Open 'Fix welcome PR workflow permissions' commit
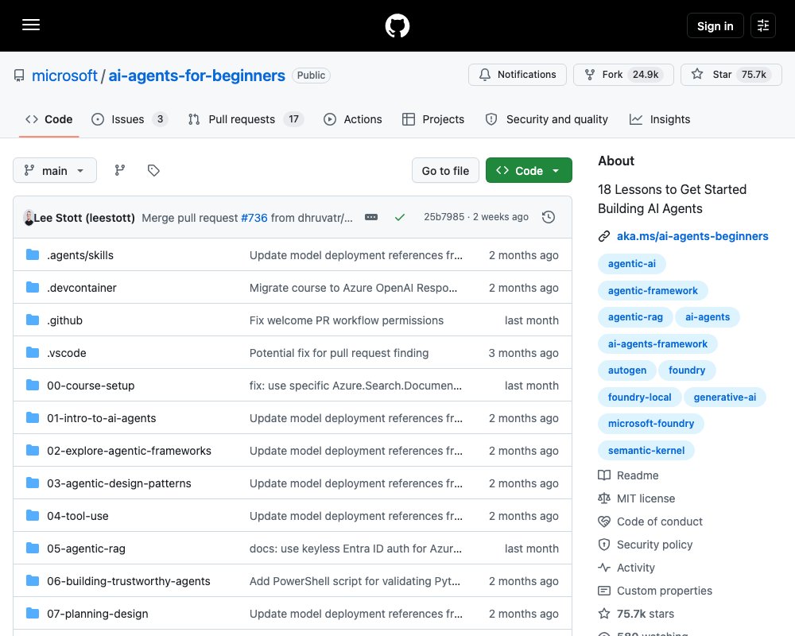Image resolution: width=795 pixels, height=636 pixels. coord(347,320)
